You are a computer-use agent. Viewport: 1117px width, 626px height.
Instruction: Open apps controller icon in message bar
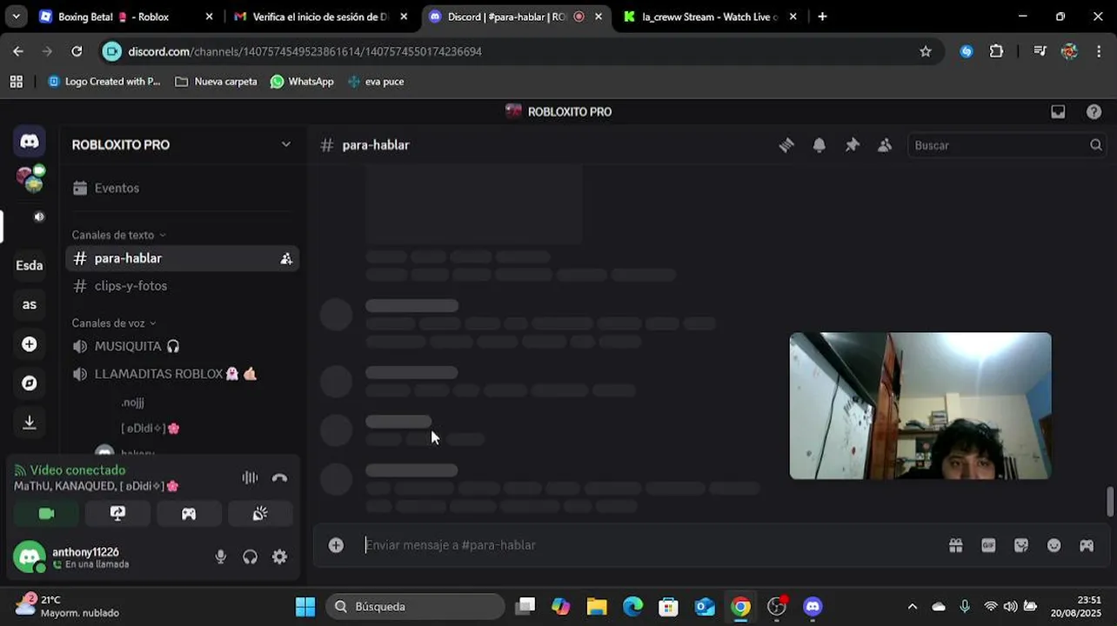pyautogui.click(x=1087, y=545)
